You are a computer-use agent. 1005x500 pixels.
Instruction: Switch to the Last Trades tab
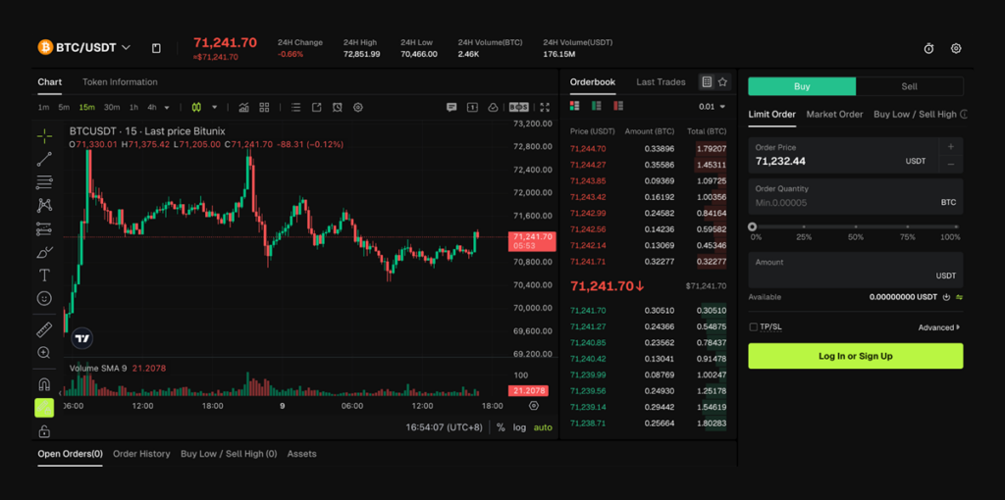[x=661, y=82]
